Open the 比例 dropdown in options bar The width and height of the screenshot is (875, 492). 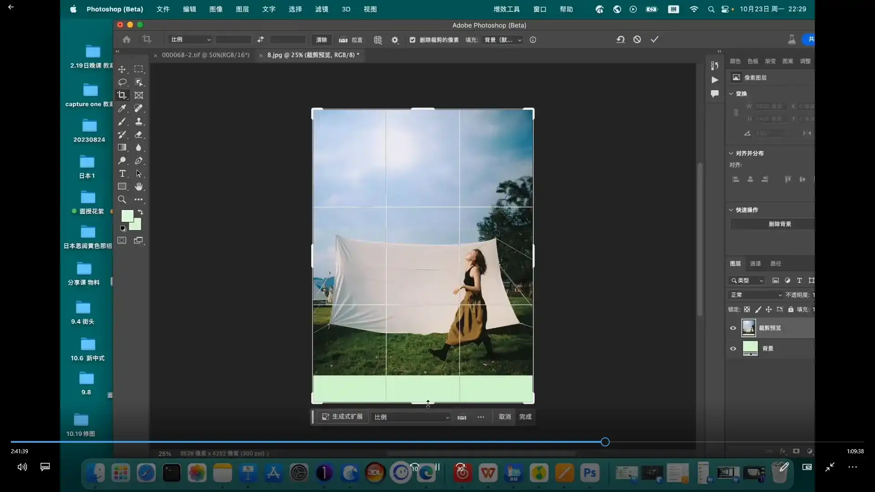(x=190, y=40)
